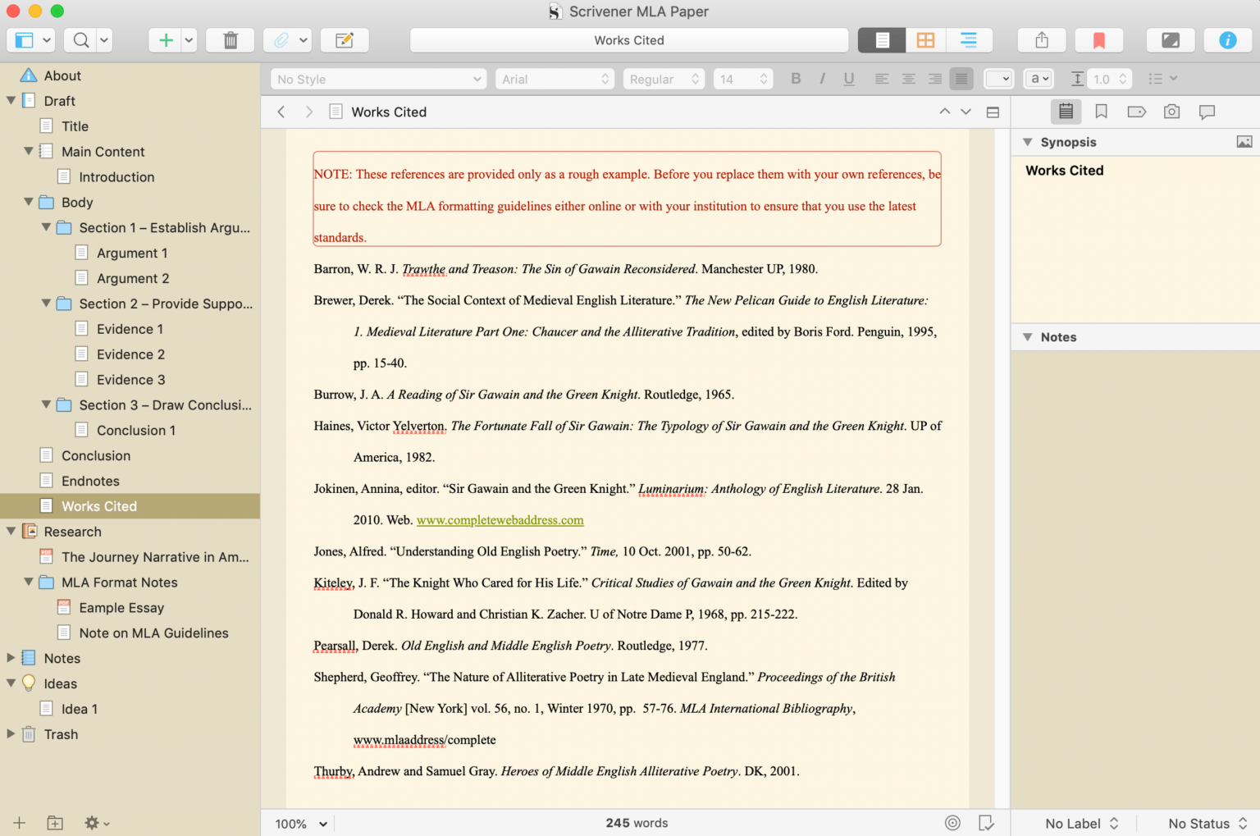This screenshot has height=836, width=1260.
Task: Enable centered text alignment
Action: pos(908,79)
